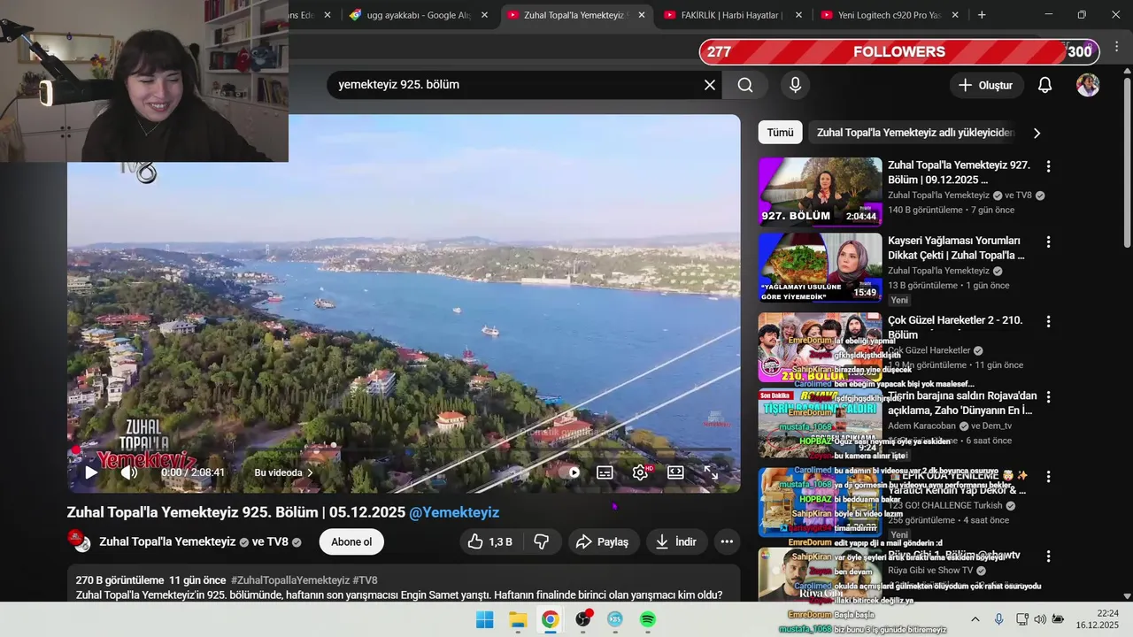Open options menu for 927. Bölüm video

click(x=1048, y=166)
